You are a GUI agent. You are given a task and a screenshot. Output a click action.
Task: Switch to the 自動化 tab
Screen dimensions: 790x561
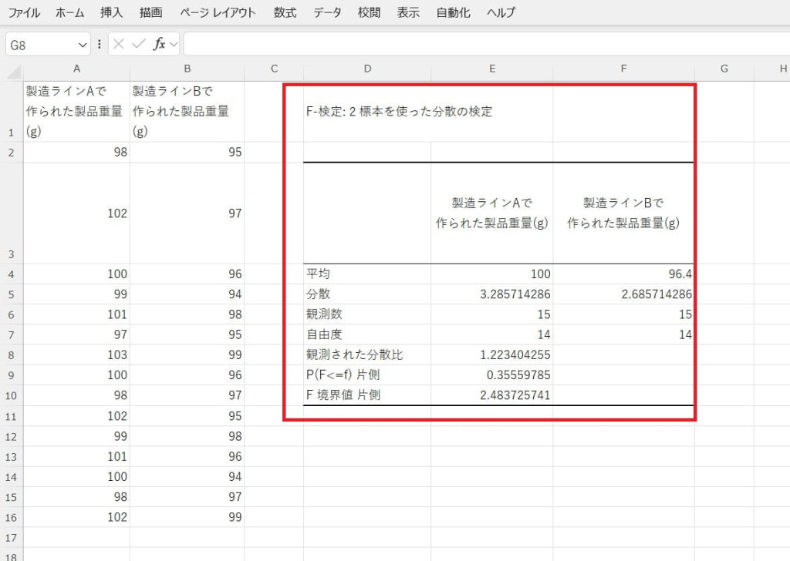(x=453, y=12)
